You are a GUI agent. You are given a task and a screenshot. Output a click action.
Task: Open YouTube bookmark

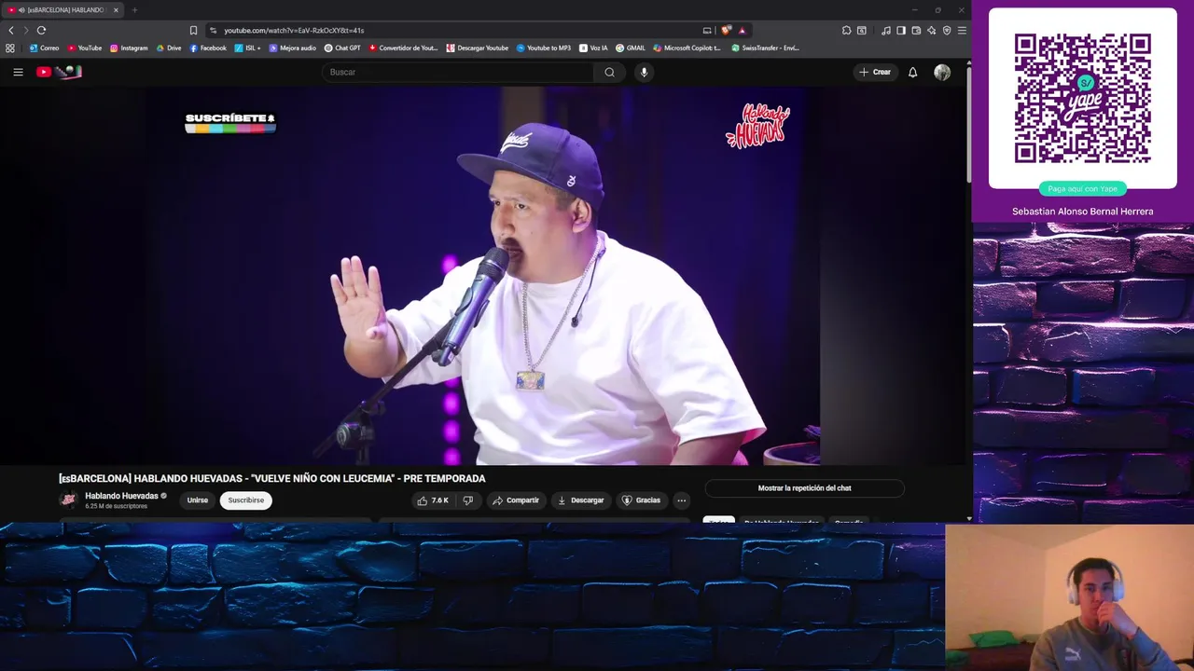pos(85,48)
